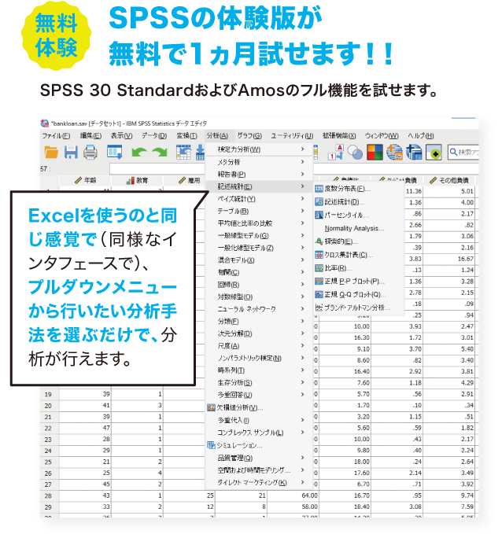Click the クロス集計表(C) submenu icon
The height and width of the screenshot is (534, 502).
point(319,255)
